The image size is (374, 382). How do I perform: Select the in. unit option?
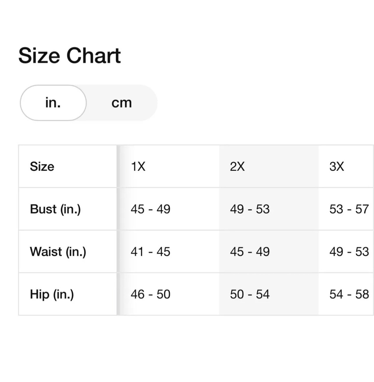point(53,103)
